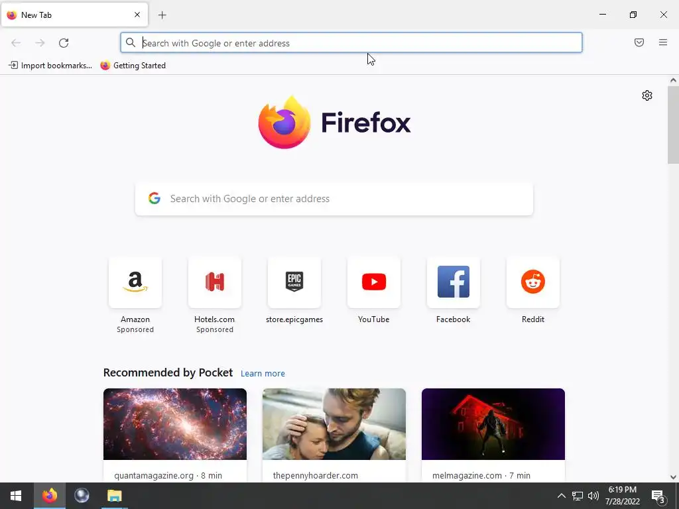Reload the current page
This screenshot has height=509, width=679.
[x=64, y=43]
